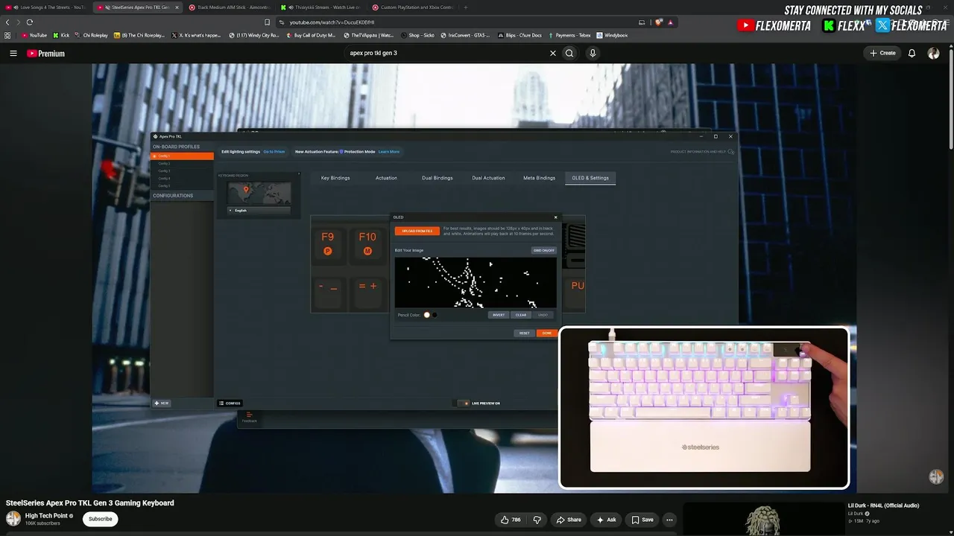
Task: Open Lil Durk RN4L suggested video thumbnail
Action: 763,519
